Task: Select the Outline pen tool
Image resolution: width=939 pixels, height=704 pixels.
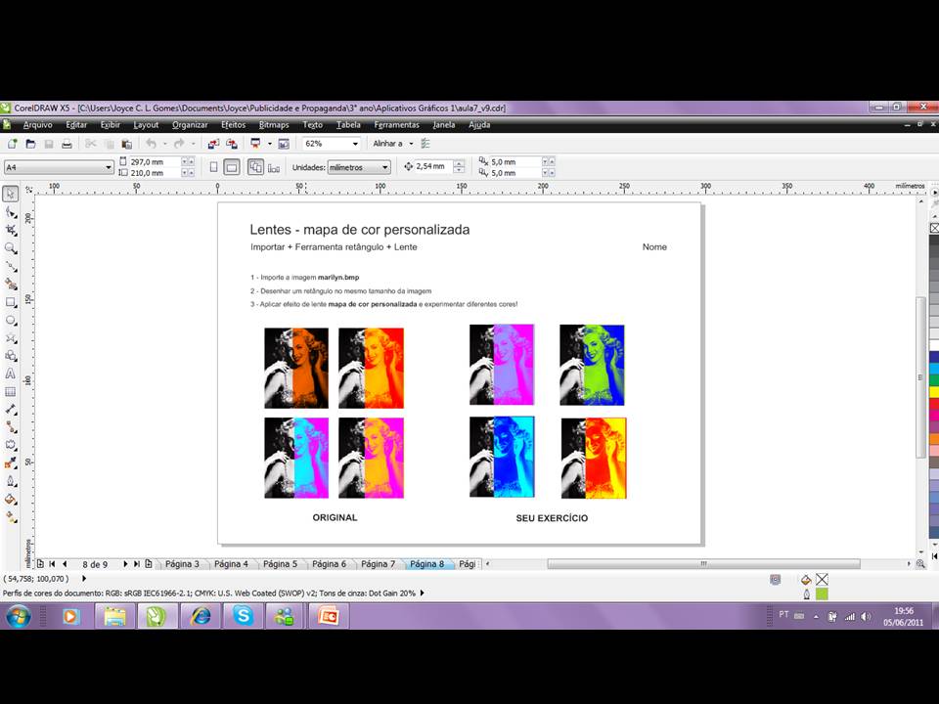Action: coord(11,481)
